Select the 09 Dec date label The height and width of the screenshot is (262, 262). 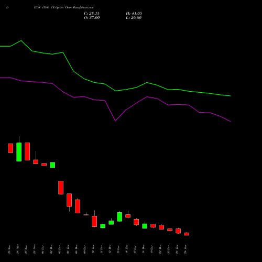pyautogui.click(x=85, y=249)
